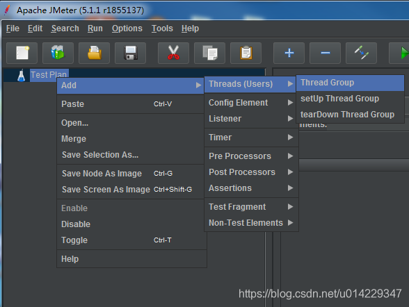Expand the Threads (Users) arrow

[290, 84]
